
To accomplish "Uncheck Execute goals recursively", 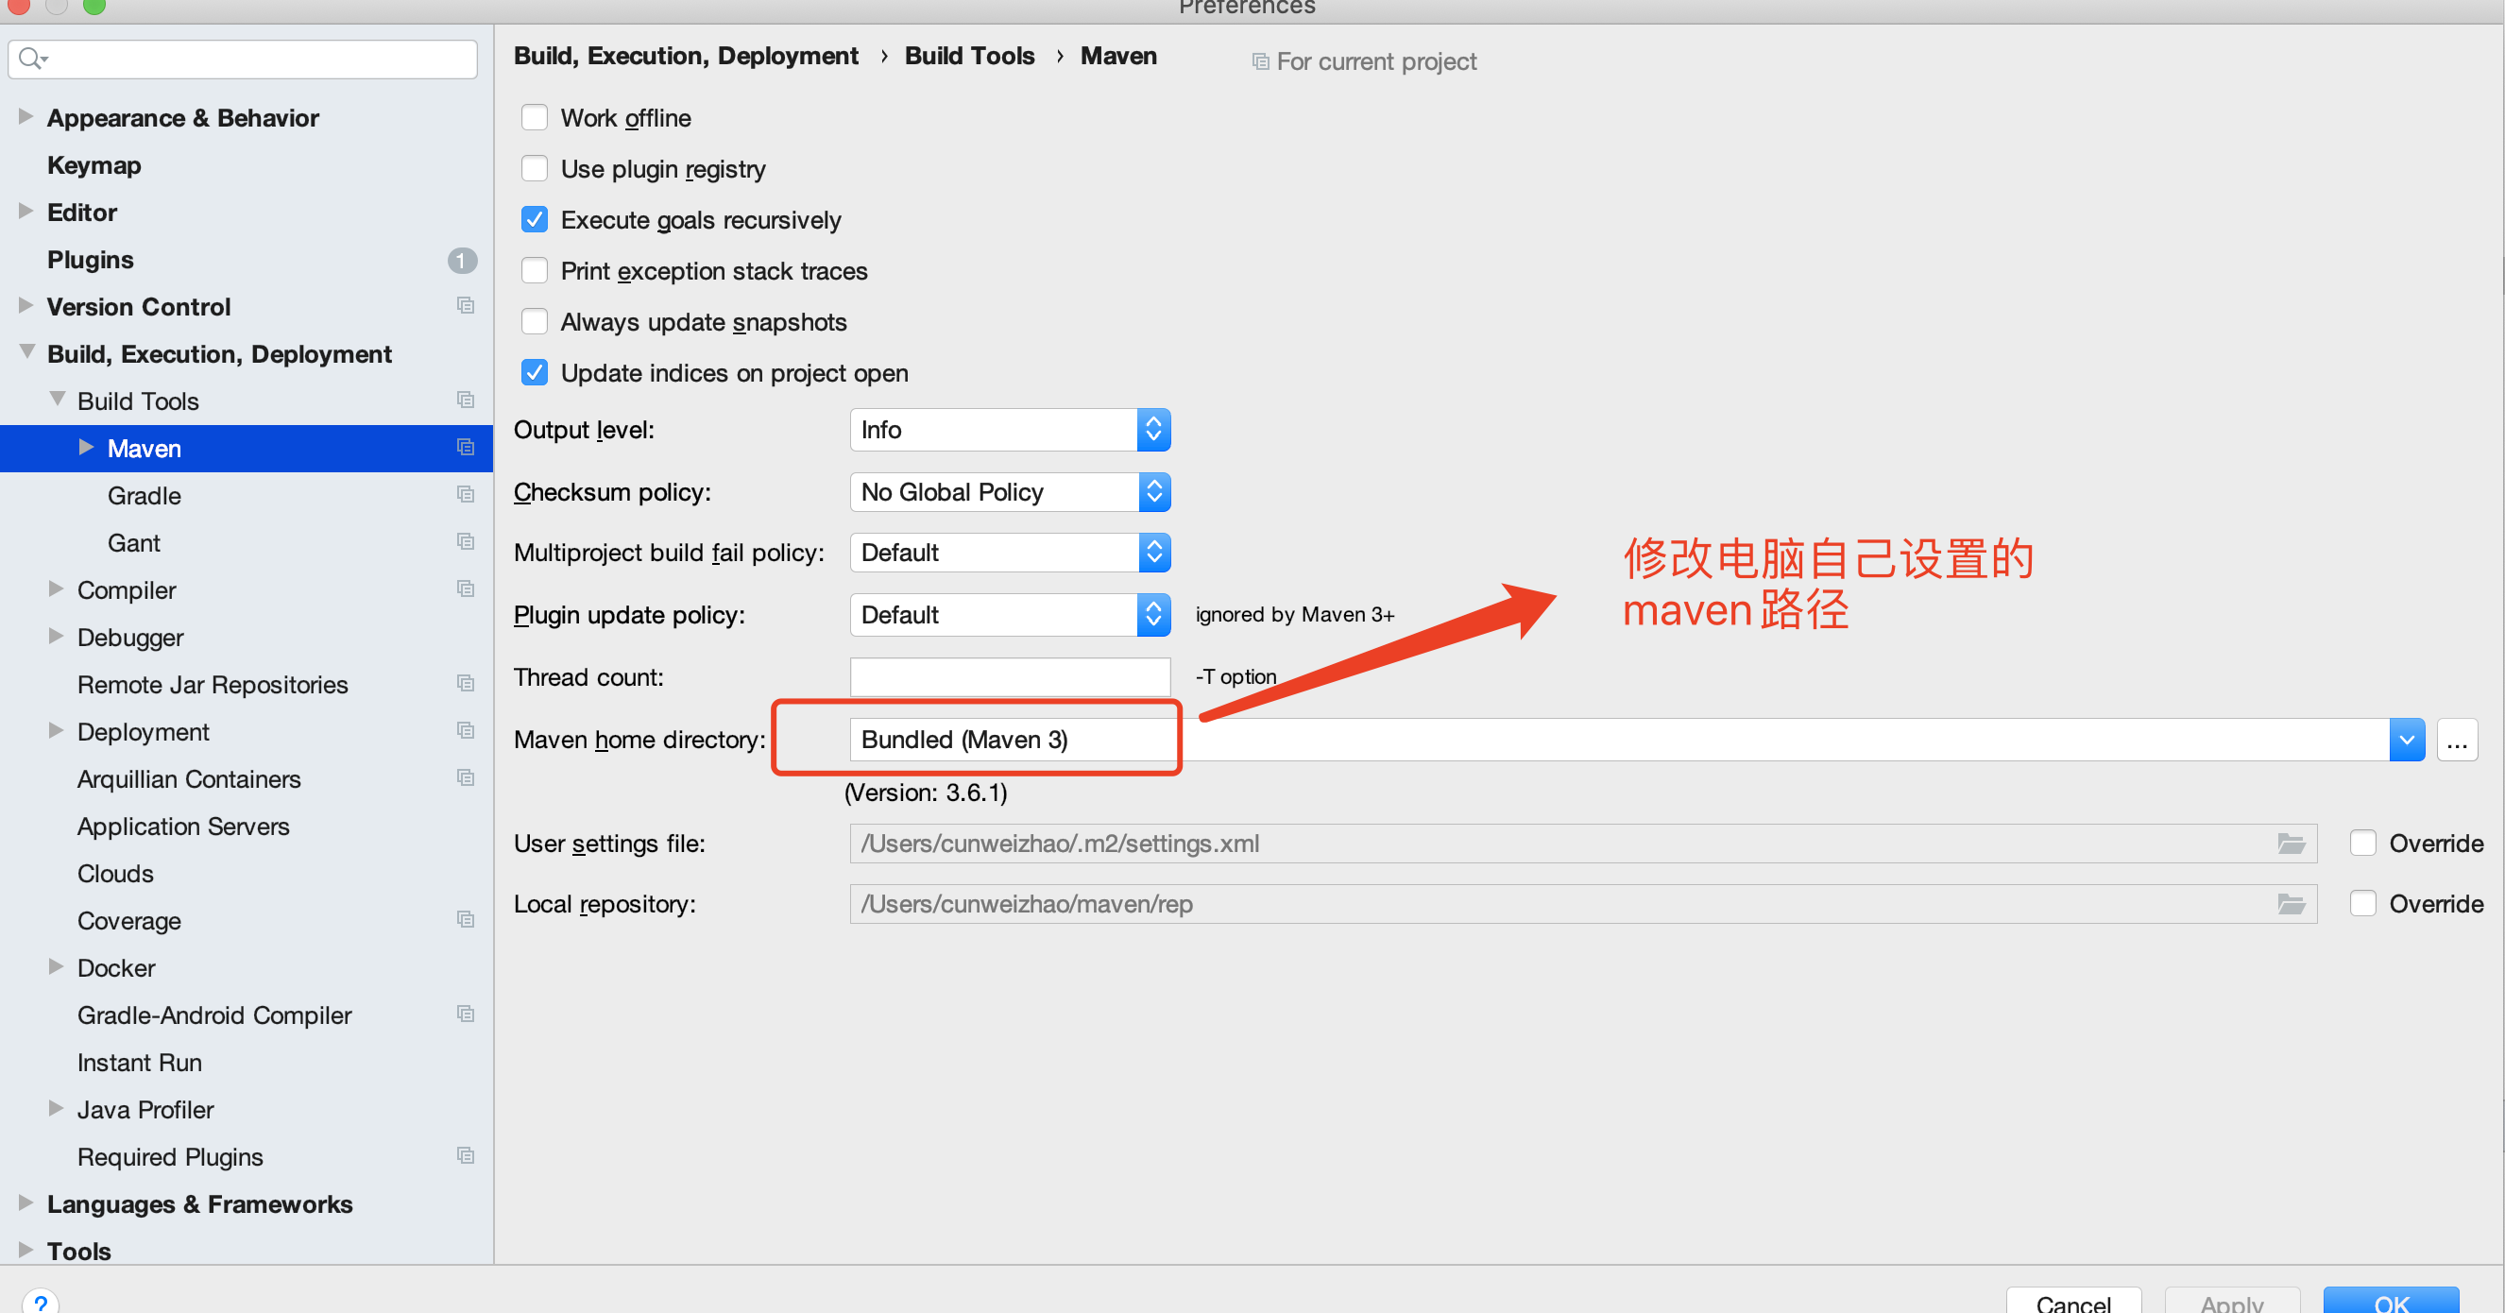I will click(x=534, y=220).
